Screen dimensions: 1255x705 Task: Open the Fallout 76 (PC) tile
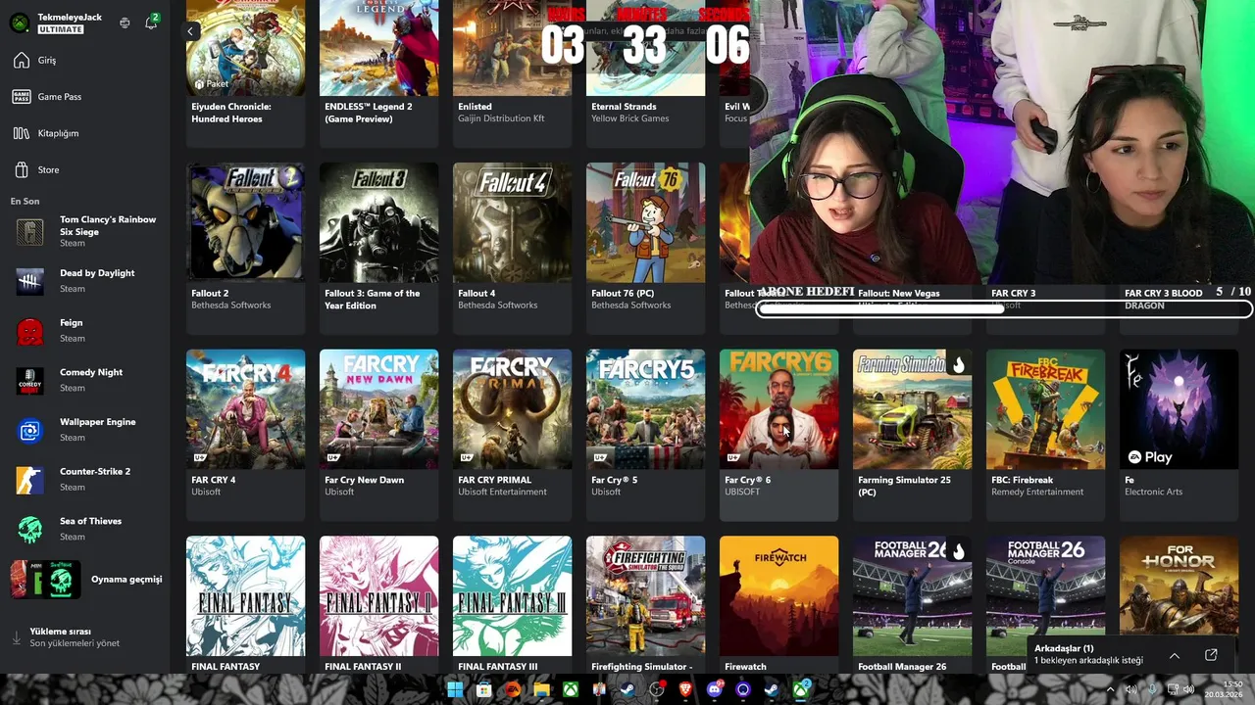645,249
